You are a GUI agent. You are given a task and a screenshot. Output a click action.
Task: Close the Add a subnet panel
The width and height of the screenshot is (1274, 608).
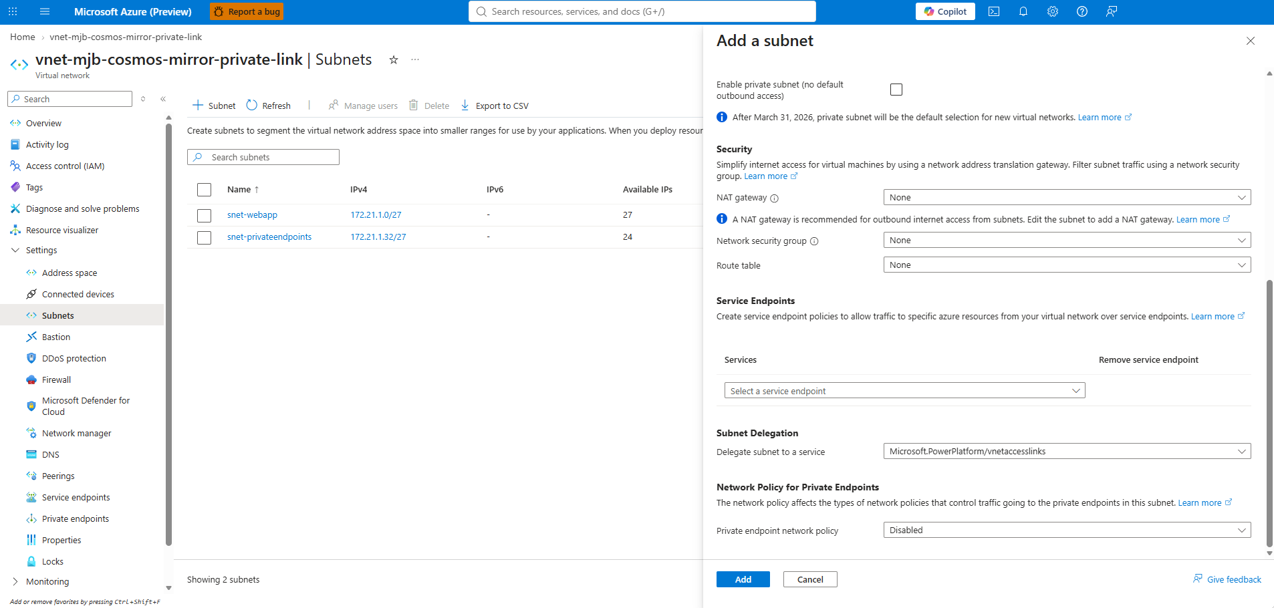click(x=1251, y=41)
